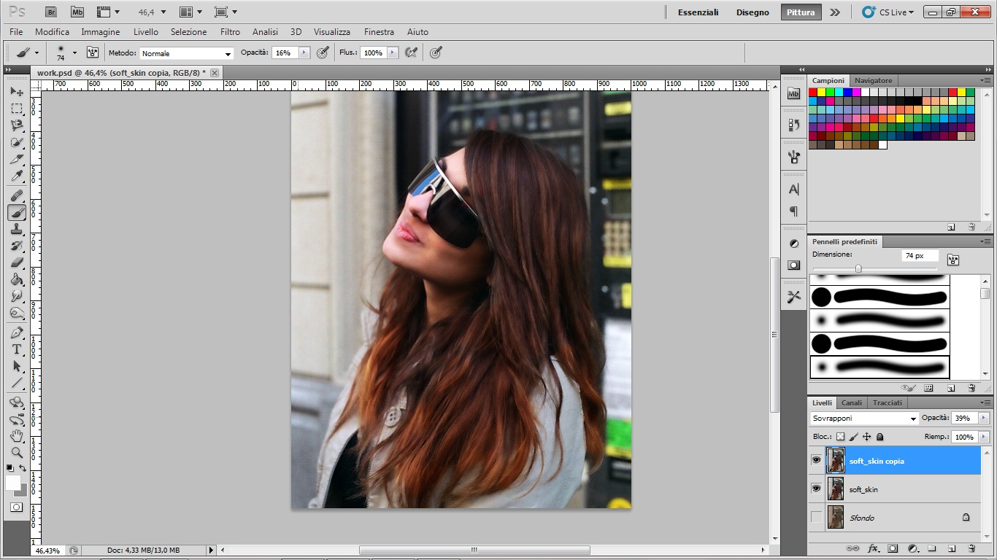
Task: Select the Hand tool
Action: 17,436
